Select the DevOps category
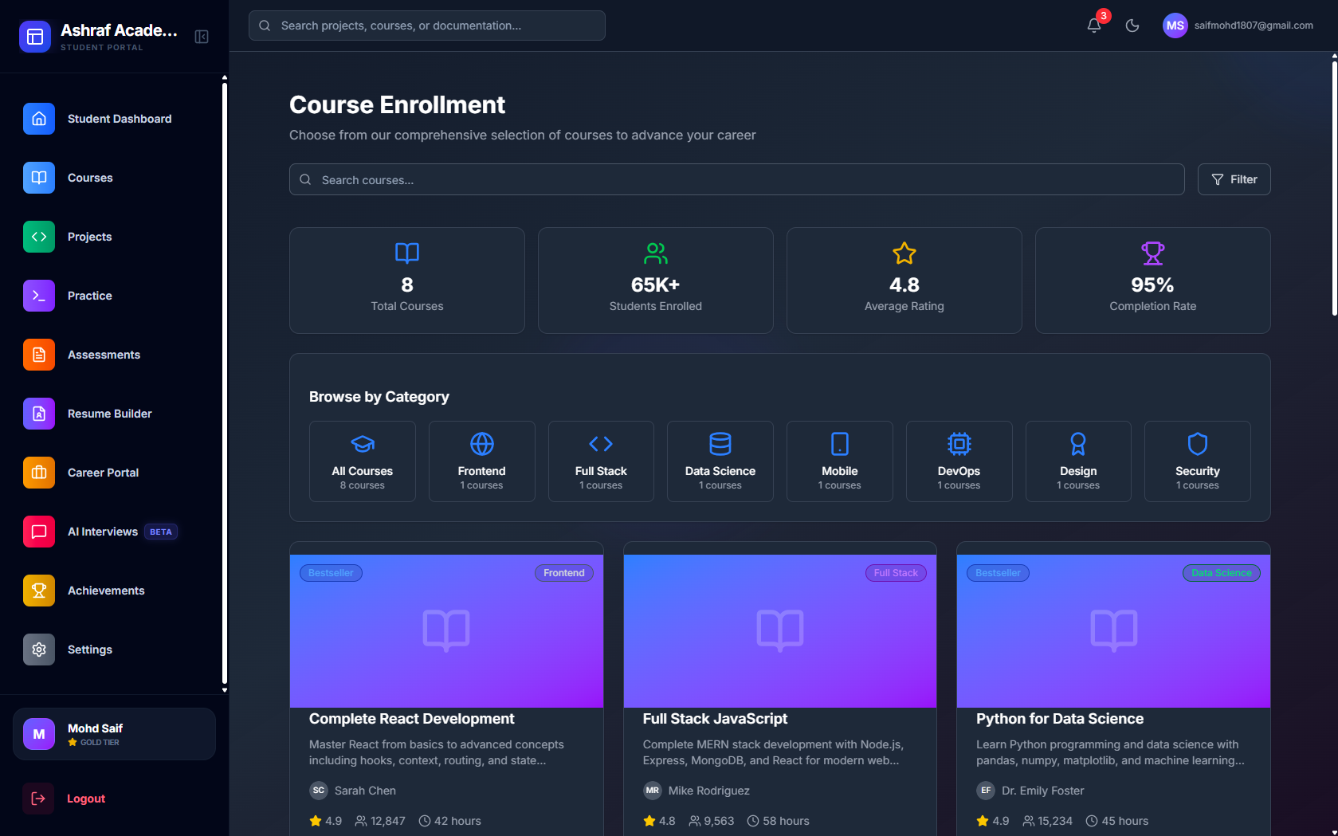 click(959, 461)
